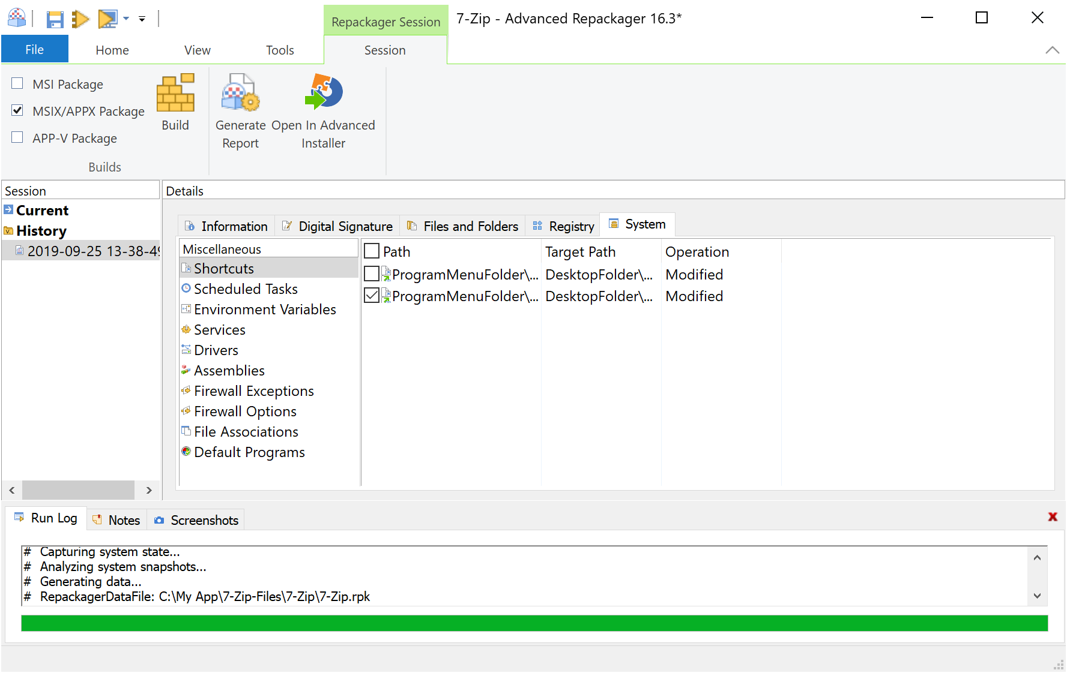
Task: Open the Notes tab
Action: coord(117,520)
